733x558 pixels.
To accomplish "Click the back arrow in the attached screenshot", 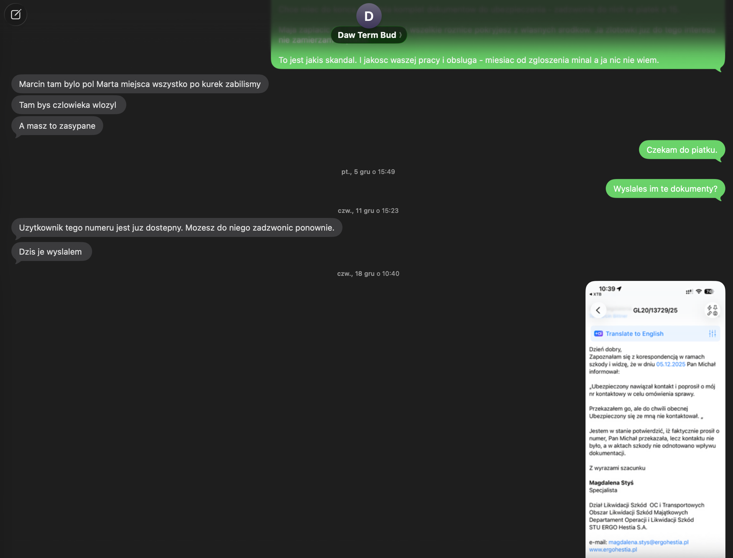I will 598,310.
